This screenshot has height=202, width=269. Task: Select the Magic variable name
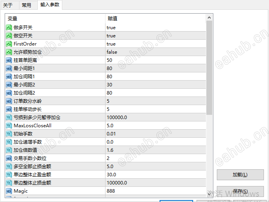pos(21,191)
